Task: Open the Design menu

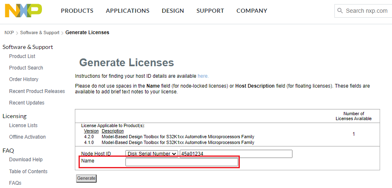Action: point(173,11)
